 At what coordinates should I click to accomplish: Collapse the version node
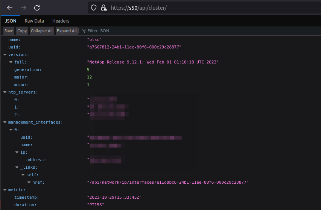coord(5,54)
